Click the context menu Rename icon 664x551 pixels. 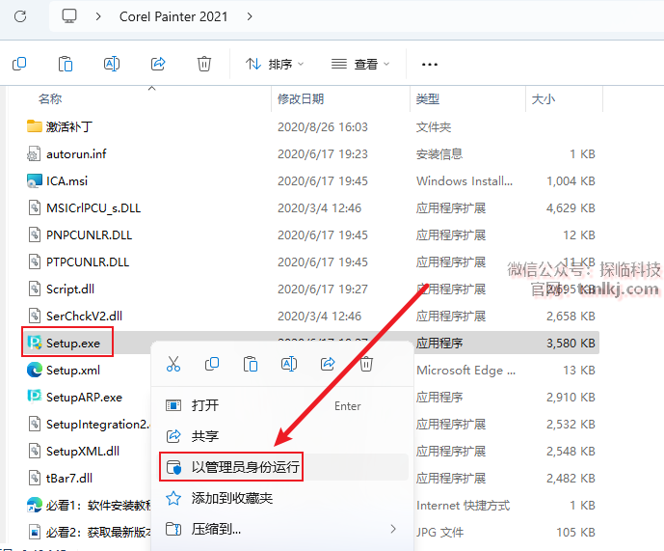point(288,364)
